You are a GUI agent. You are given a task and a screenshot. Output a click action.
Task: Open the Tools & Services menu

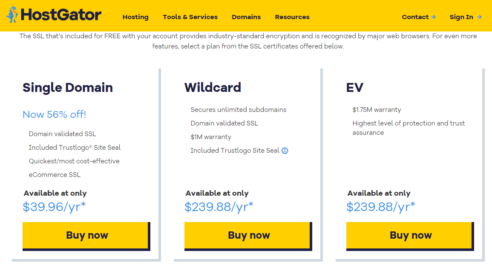pyautogui.click(x=190, y=17)
